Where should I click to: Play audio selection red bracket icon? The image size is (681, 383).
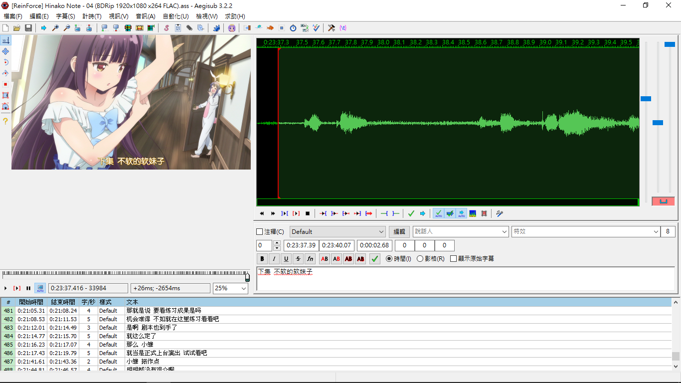coord(296,213)
